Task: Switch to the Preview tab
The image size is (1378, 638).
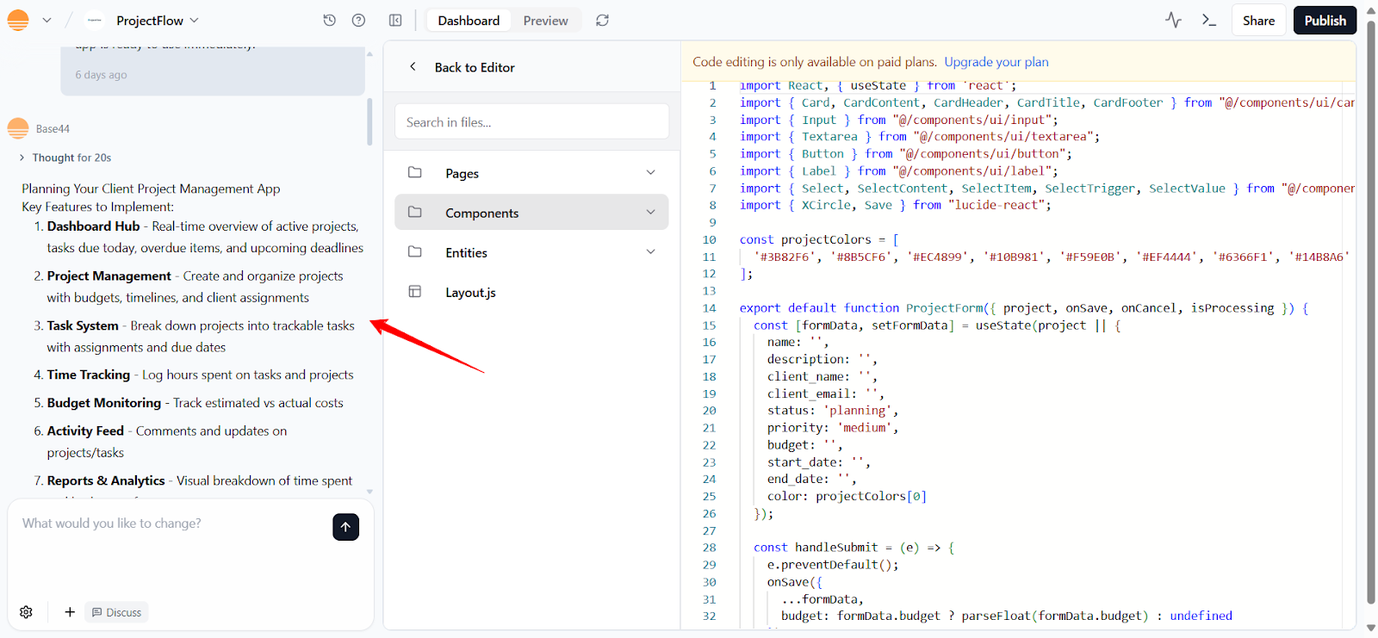Action: coord(545,21)
